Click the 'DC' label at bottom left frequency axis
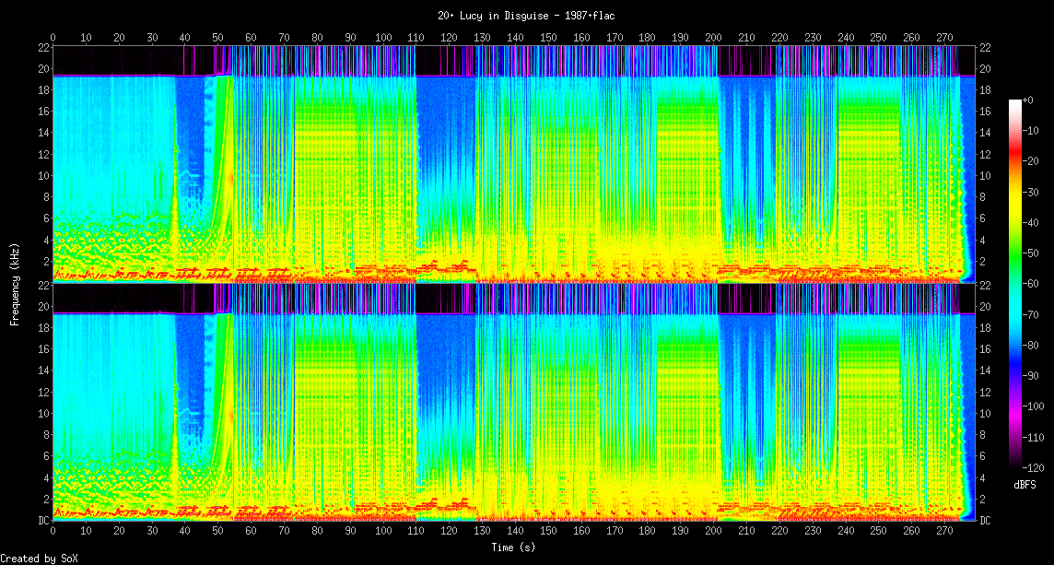Viewport: 1054px width, 565px height. 42,521
